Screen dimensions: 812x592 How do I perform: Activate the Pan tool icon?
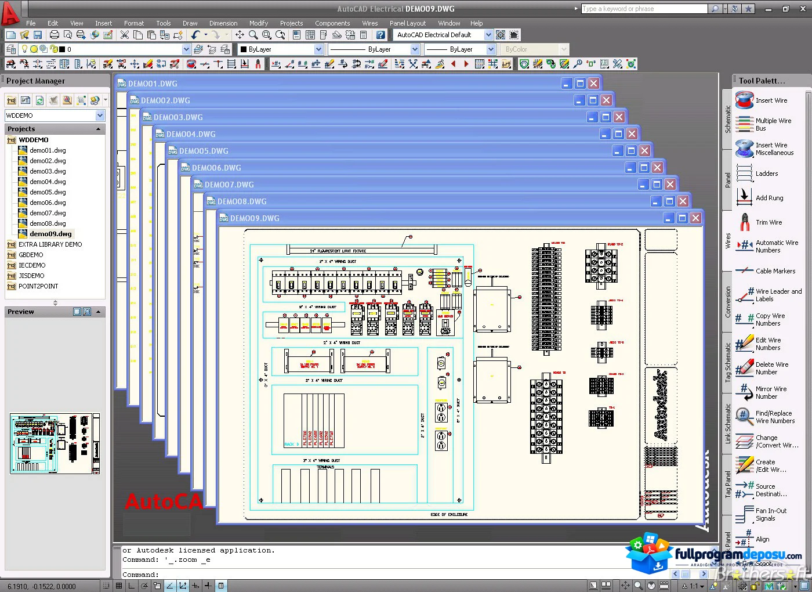240,35
